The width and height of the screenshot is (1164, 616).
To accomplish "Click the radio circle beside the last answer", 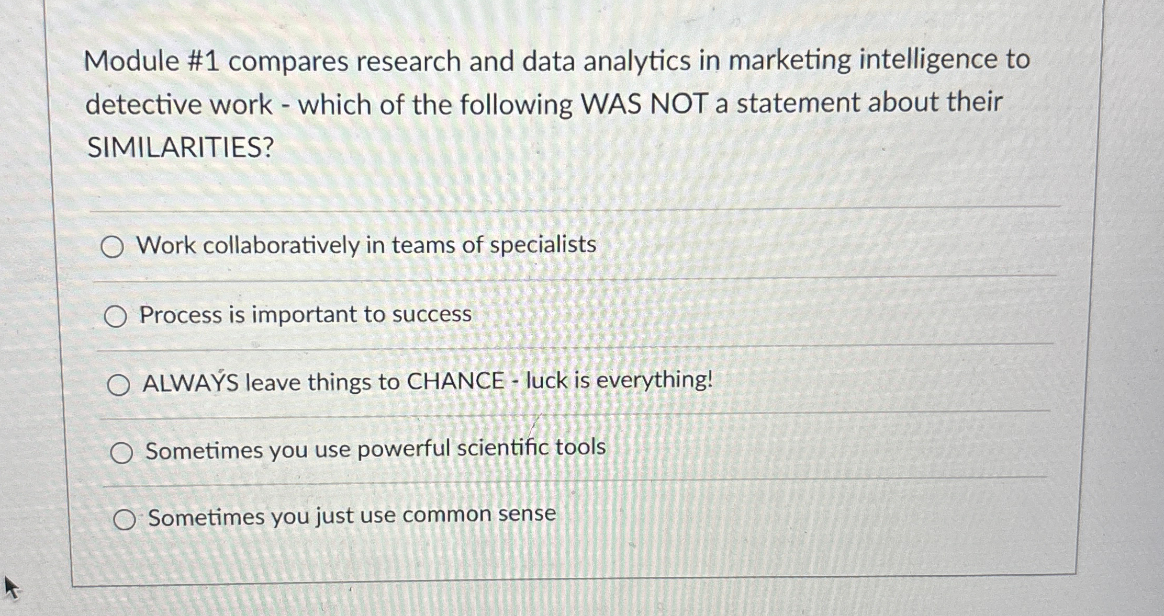I will pos(126,518).
